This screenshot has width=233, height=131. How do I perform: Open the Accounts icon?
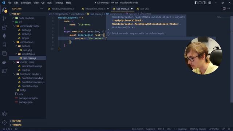tap(4, 114)
